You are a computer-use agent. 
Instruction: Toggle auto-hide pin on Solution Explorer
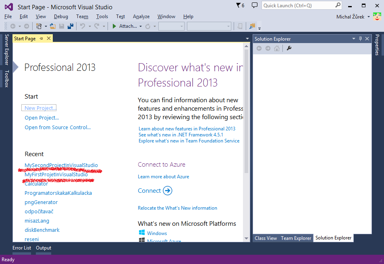pos(360,39)
